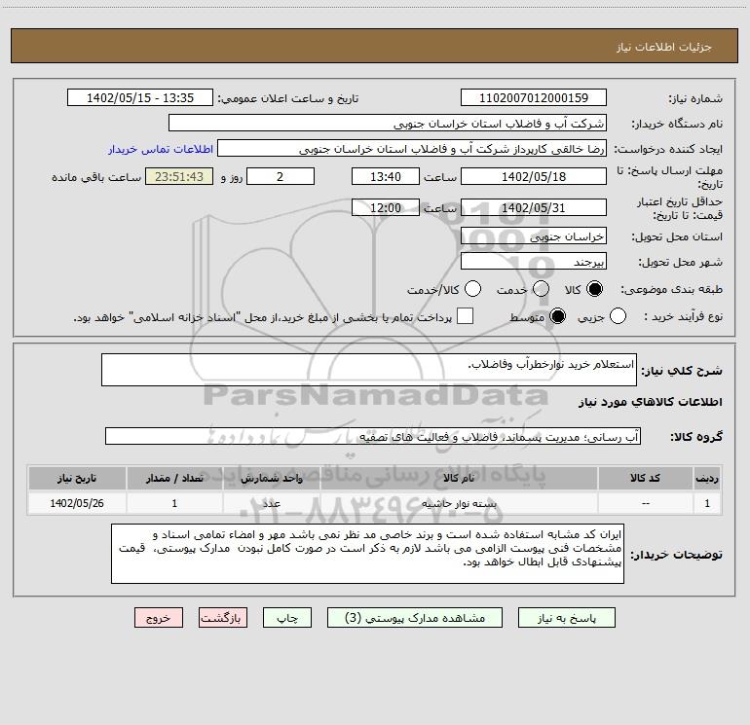Click the request creator field رضا خالقی
This screenshot has height=725, width=750.
[x=412, y=148]
